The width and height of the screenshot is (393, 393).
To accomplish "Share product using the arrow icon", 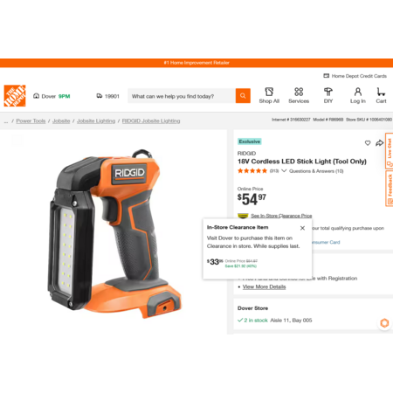I will (379, 143).
